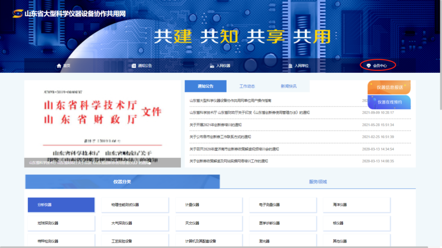The image size is (442, 248).
Task: Select the 通知公告 news tab
Action: pyautogui.click(x=205, y=86)
